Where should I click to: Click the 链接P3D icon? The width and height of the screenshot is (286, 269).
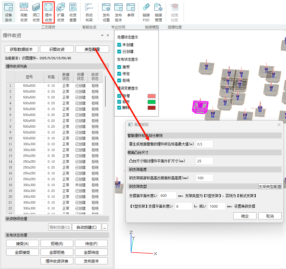click(146, 12)
